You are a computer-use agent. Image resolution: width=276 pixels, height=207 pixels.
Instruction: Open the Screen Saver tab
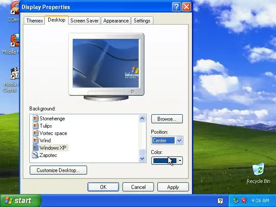point(85,21)
